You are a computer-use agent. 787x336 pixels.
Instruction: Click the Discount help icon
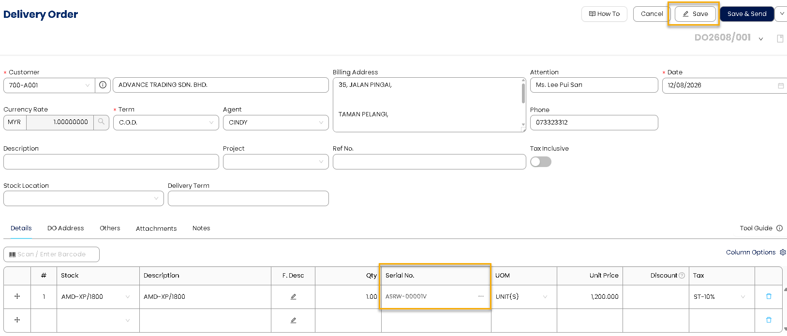coord(682,276)
